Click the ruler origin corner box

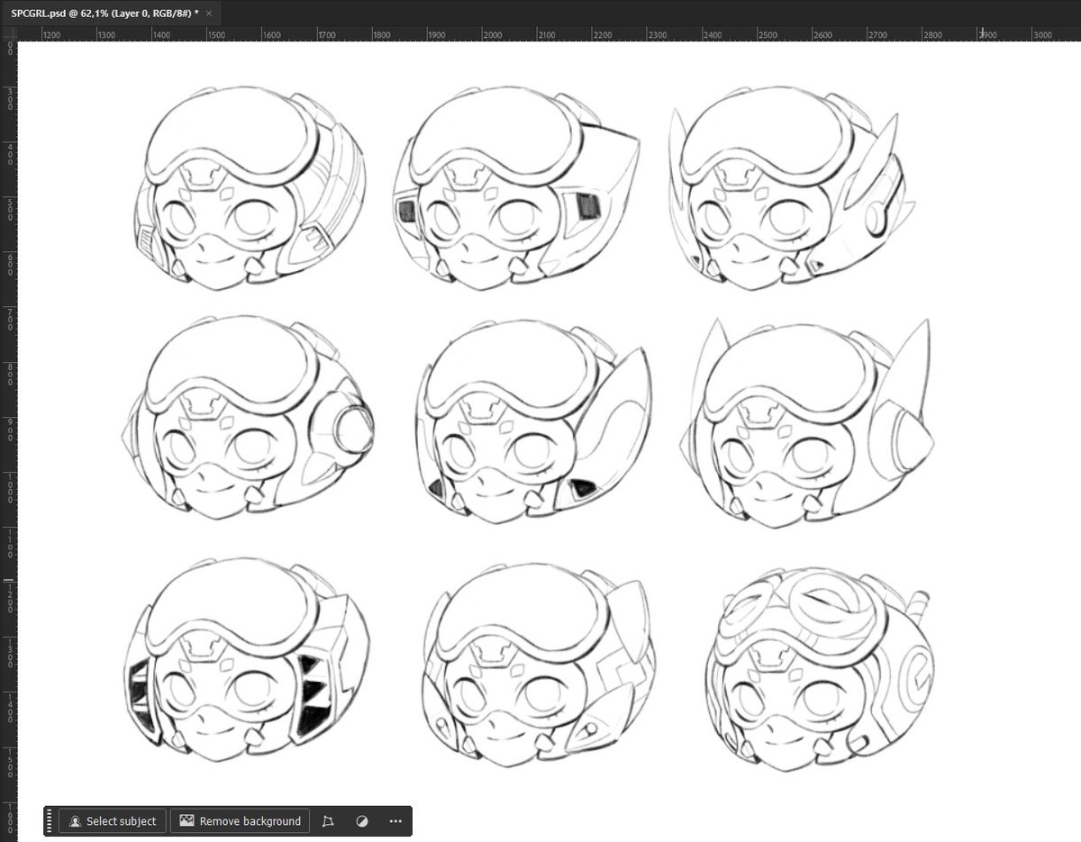pyautogui.click(x=9, y=34)
